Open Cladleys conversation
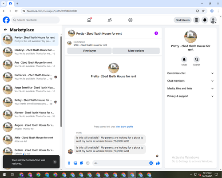Screen dimensions: 222x178 click(30, 52)
